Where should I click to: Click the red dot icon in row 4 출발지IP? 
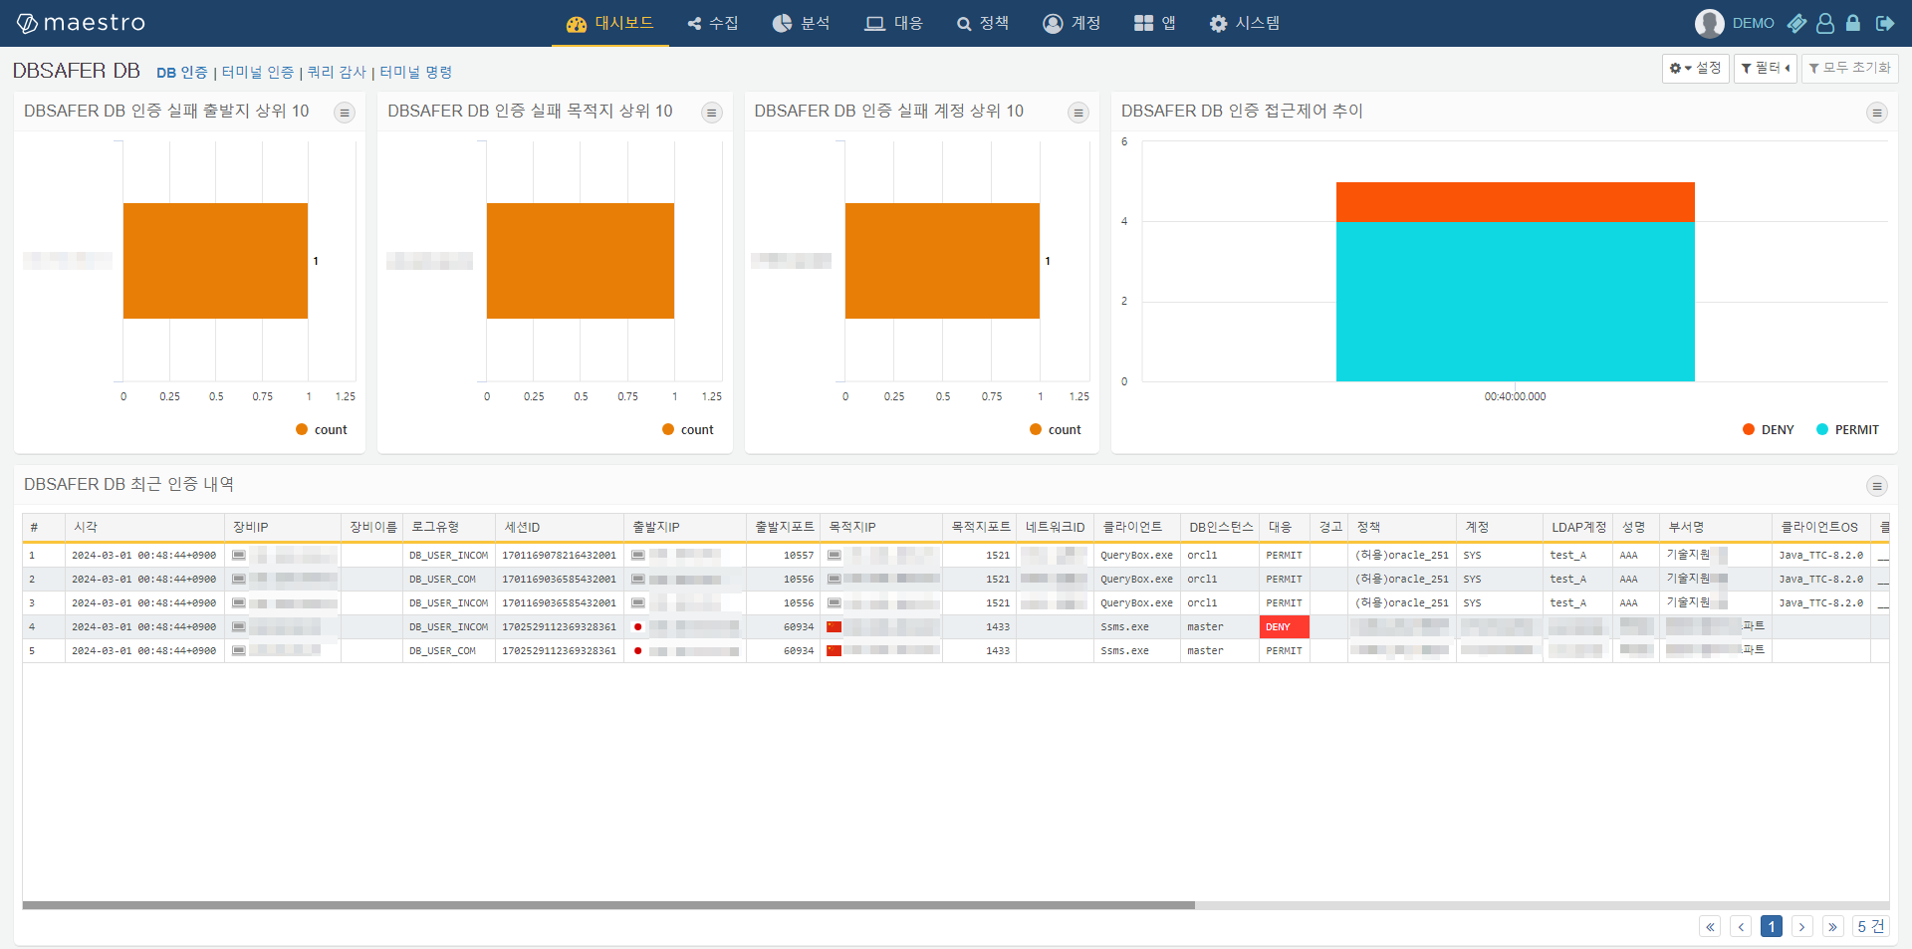pos(637,627)
